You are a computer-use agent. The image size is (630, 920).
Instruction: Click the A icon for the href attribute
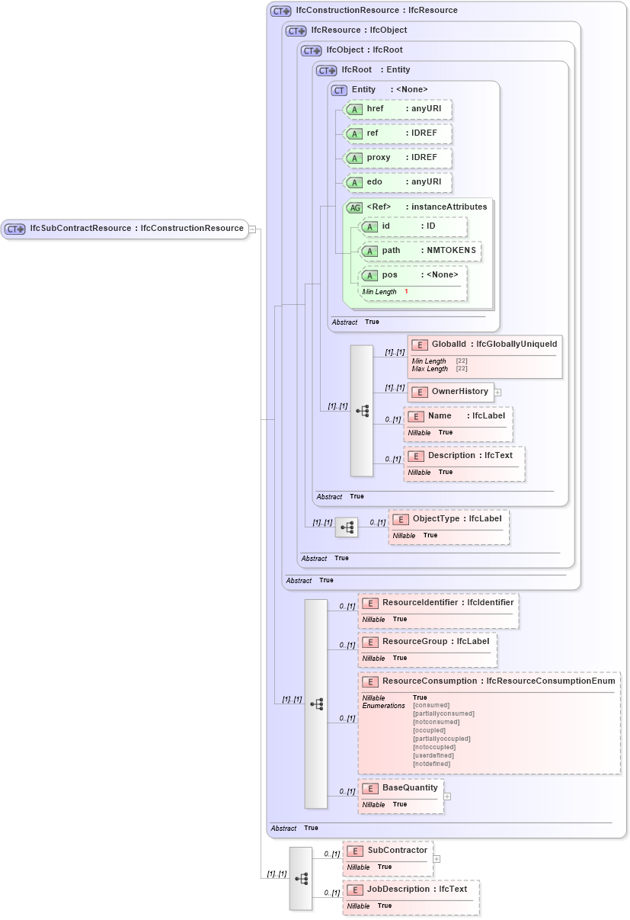355,109
